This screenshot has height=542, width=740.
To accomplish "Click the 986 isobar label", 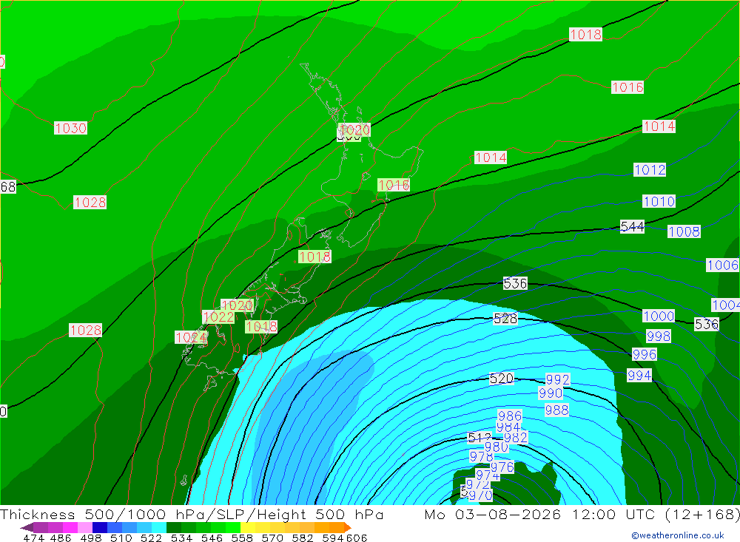I will [x=510, y=416].
